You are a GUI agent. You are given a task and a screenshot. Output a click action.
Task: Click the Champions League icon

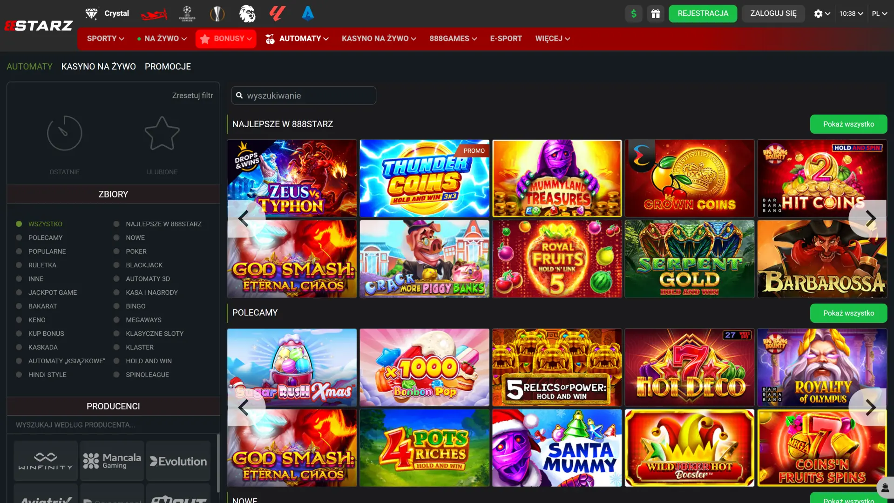pos(187,14)
